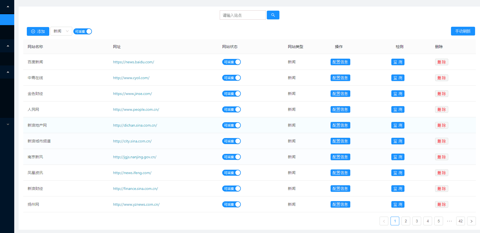The width and height of the screenshot is (480, 233).
Task: Select current page 1 in pagination
Action: coord(395,221)
